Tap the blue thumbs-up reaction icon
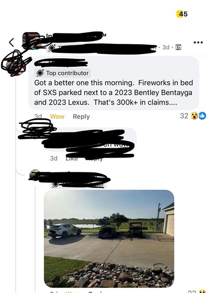The image size is (210, 293). (x=202, y=116)
